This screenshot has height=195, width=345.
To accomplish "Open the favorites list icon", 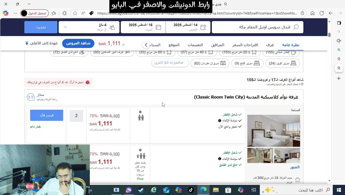I will coord(54,13).
